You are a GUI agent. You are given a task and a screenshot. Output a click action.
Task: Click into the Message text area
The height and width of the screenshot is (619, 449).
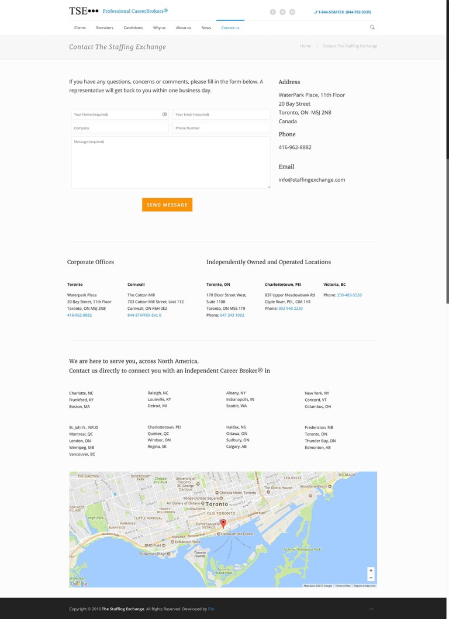[171, 162]
